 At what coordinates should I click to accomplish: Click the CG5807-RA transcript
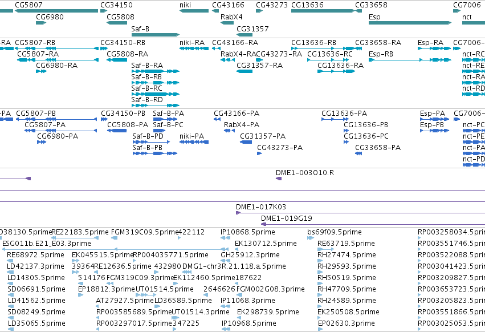coord(58,60)
